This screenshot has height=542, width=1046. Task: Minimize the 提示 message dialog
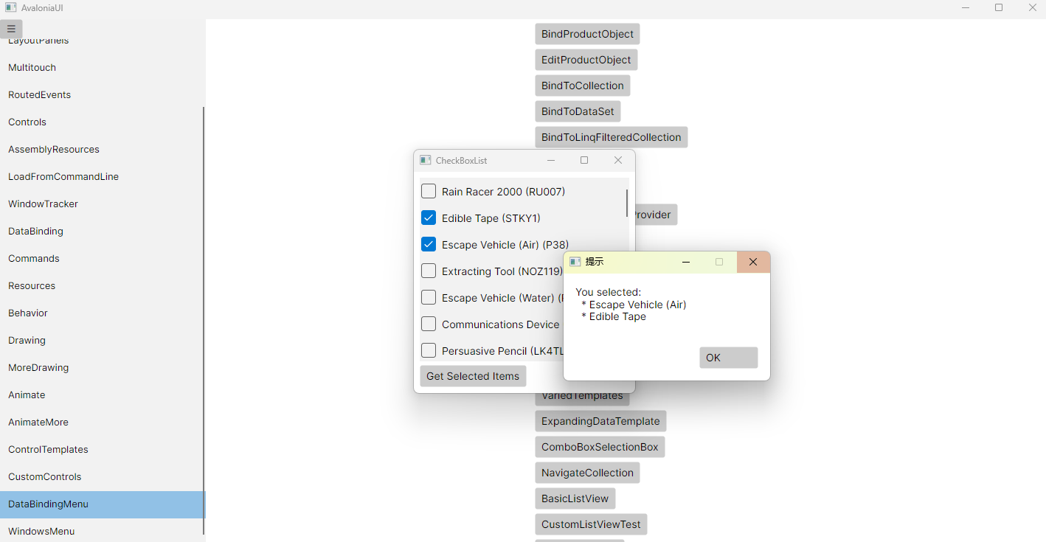[686, 262]
